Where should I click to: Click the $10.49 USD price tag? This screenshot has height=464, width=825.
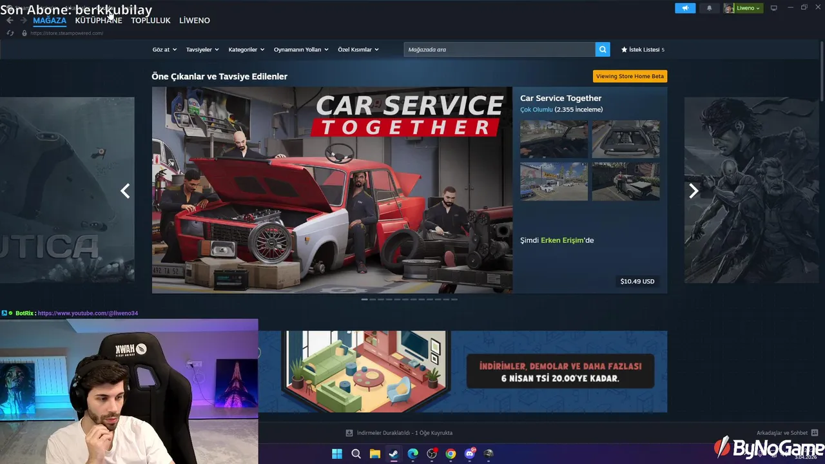637,281
